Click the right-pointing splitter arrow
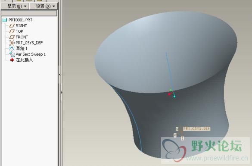 (x=62, y=92)
